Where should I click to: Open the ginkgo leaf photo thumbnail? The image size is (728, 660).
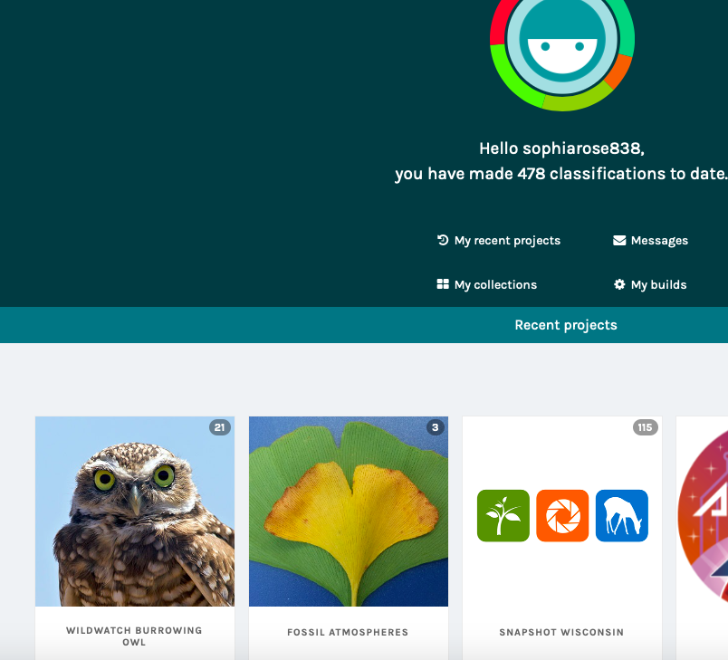click(x=349, y=512)
